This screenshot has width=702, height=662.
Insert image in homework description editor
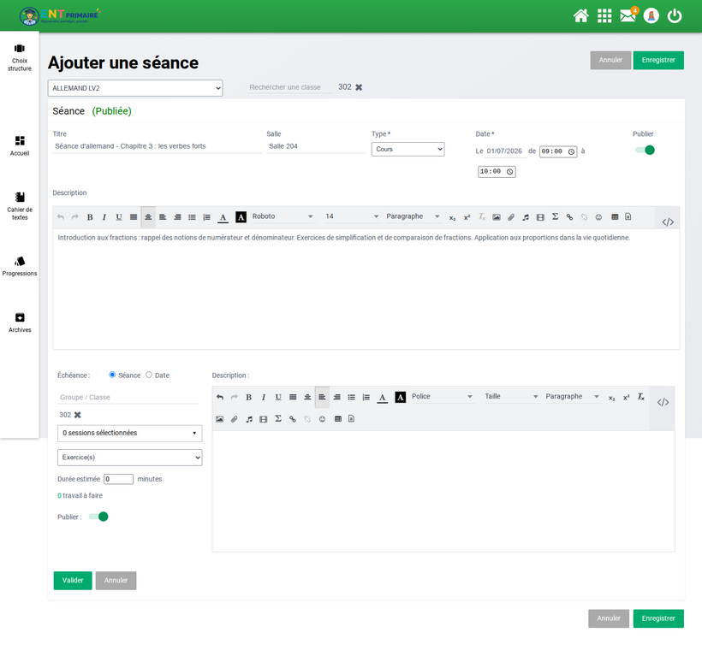[219, 419]
